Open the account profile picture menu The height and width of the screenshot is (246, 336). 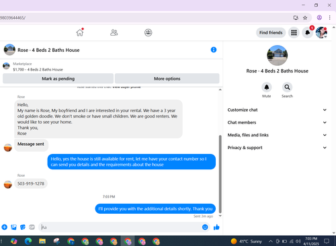[321, 33]
